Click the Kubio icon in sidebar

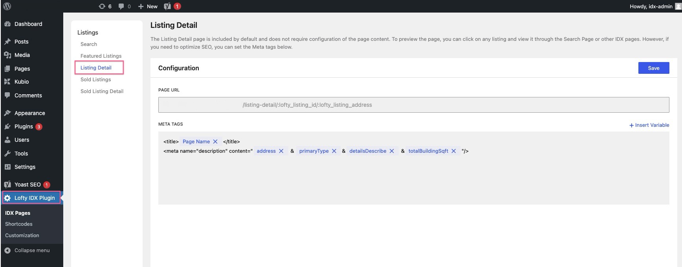[7, 82]
